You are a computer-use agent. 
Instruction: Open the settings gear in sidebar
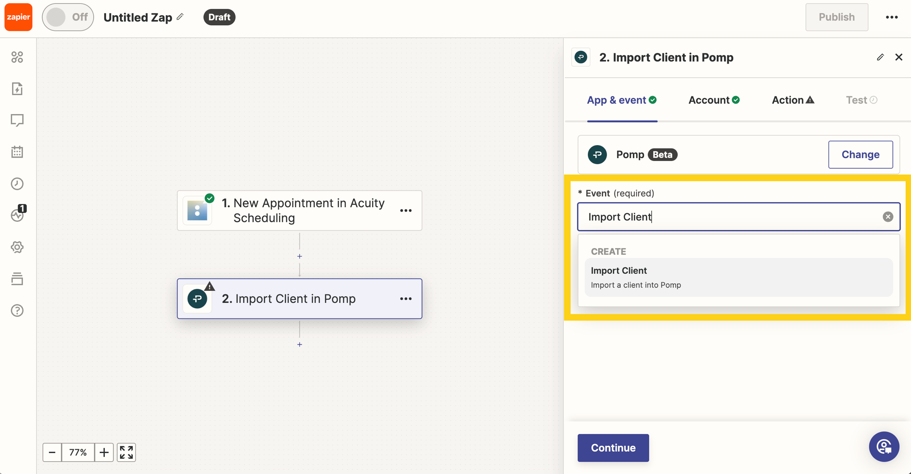pyautogui.click(x=17, y=247)
